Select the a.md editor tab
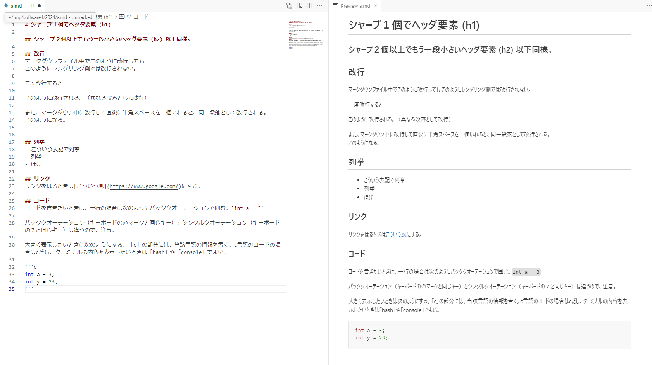The width and height of the screenshot is (652, 365). [x=16, y=6]
